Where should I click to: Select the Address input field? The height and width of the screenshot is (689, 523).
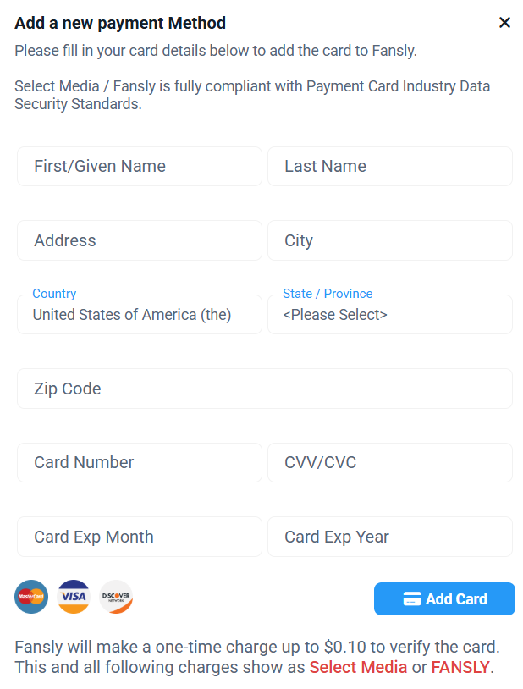click(140, 240)
